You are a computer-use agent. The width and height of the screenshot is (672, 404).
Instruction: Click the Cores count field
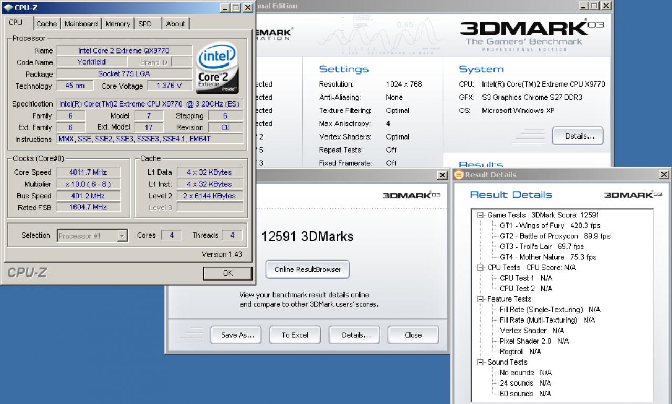coord(172,235)
